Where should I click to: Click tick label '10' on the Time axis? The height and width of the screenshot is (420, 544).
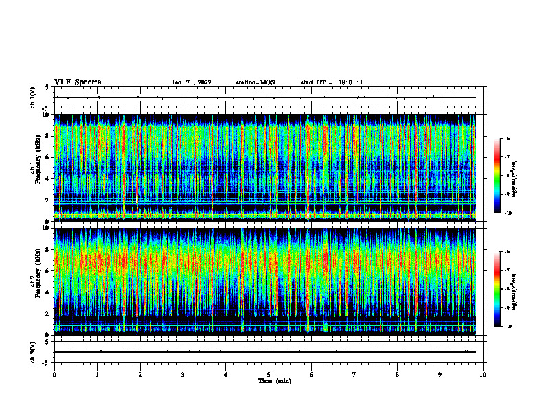tap(483, 375)
